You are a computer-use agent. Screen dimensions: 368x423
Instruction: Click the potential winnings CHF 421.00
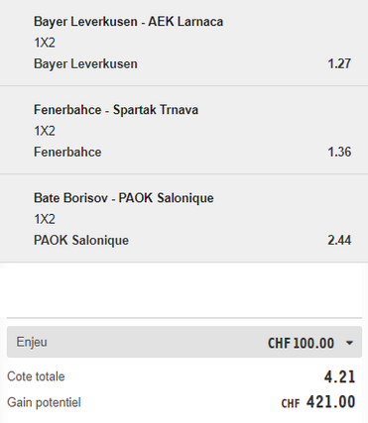[318, 402]
